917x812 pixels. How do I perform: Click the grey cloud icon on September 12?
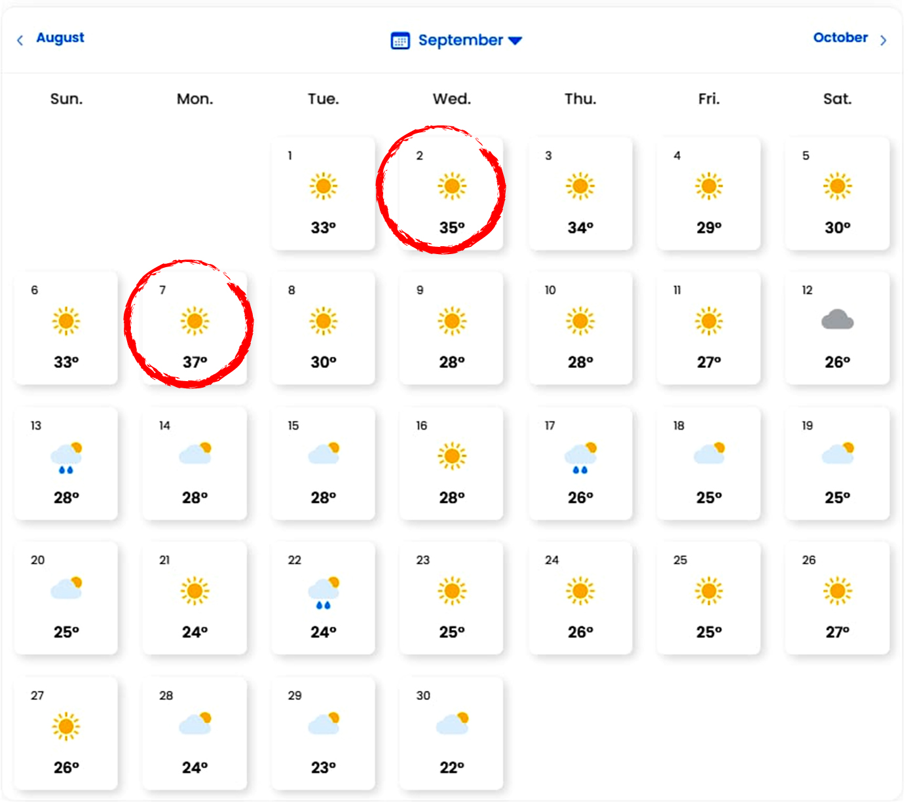click(837, 320)
